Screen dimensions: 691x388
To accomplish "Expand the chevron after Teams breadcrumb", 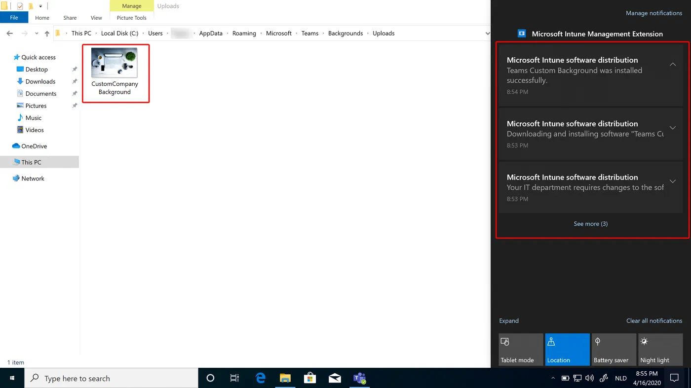I will coord(323,34).
